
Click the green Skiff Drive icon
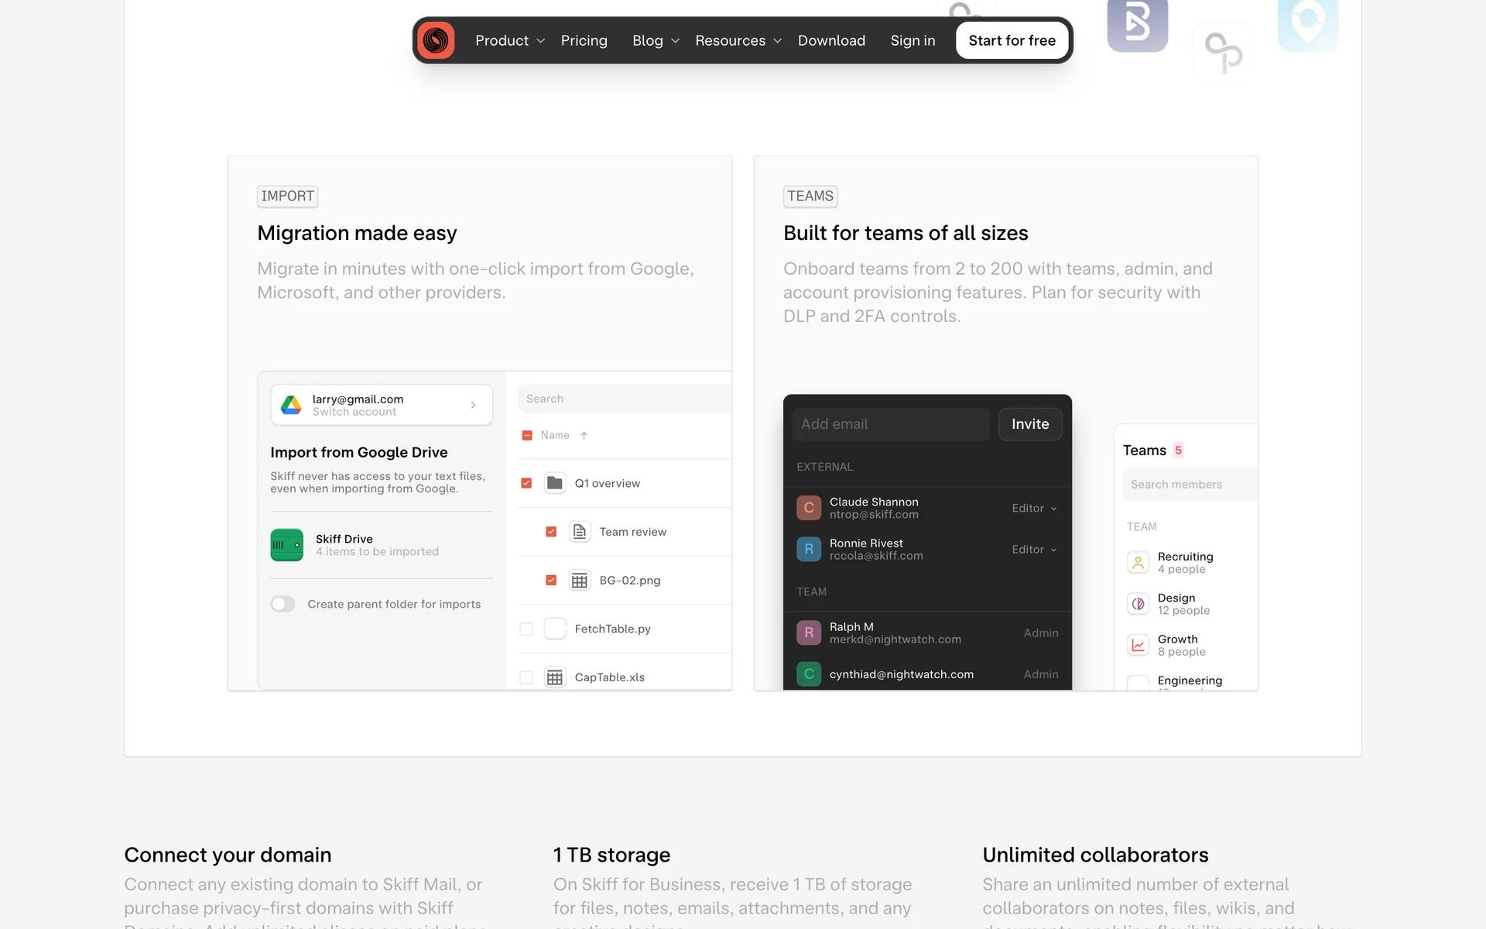(x=286, y=545)
